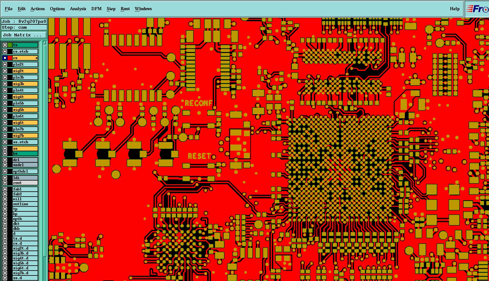
Task: Select the ss.etch layer name
Action: (25, 142)
